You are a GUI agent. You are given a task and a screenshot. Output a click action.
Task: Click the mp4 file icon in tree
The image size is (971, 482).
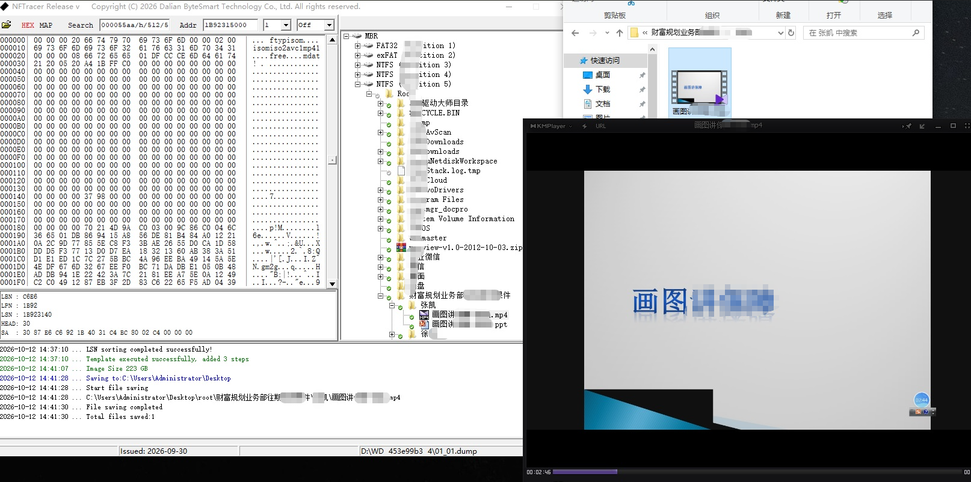[x=424, y=314]
